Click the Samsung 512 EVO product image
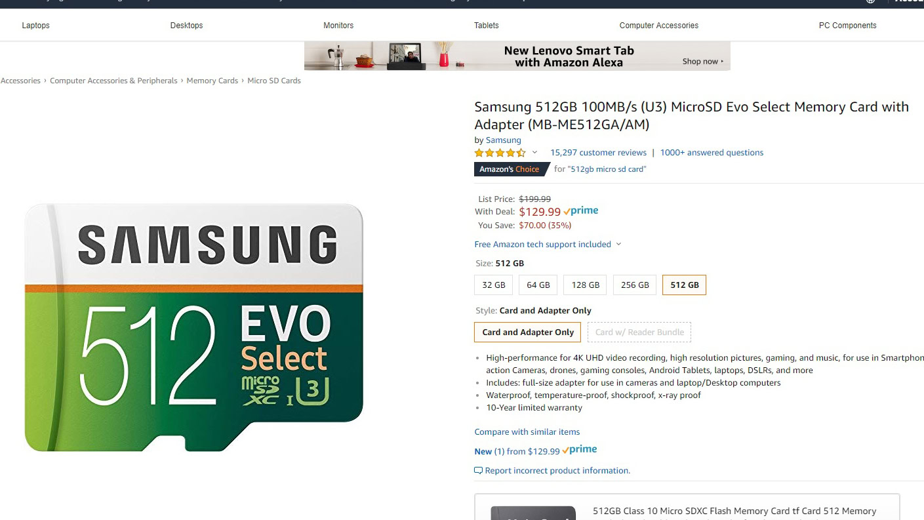This screenshot has width=924, height=520. [x=193, y=327]
